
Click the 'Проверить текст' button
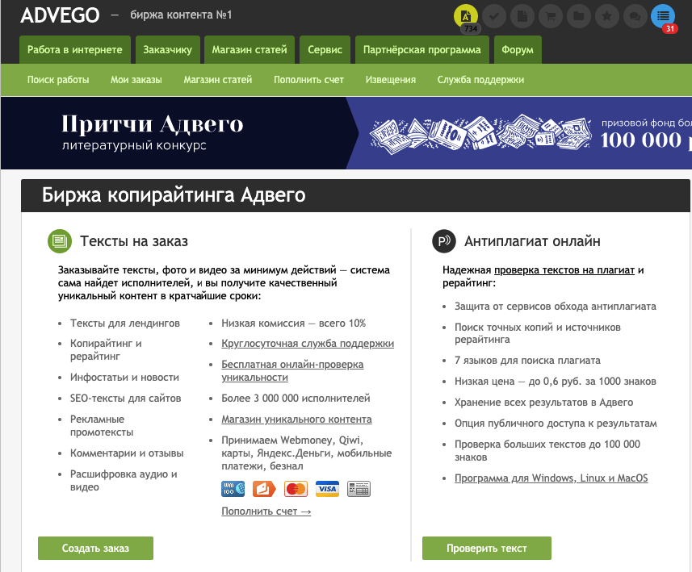pos(487,548)
